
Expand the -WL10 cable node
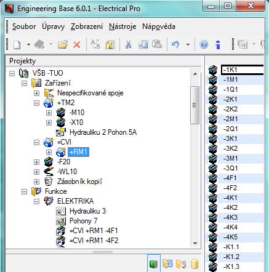click(37, 172)
